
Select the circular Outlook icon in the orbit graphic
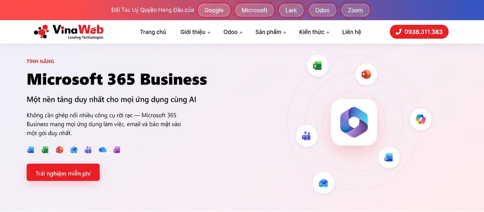click(x=323, y=183)
